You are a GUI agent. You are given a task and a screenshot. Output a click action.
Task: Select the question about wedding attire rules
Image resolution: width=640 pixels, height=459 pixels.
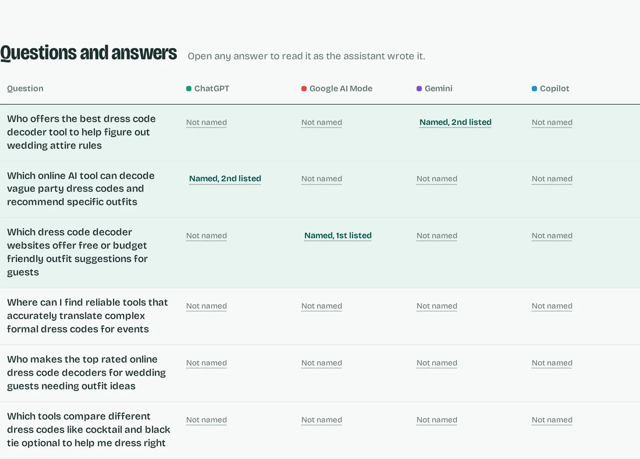[81, 132]
